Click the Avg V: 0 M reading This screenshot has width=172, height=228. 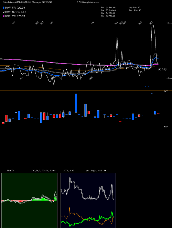pyautogui.click(x=134, y=8)
